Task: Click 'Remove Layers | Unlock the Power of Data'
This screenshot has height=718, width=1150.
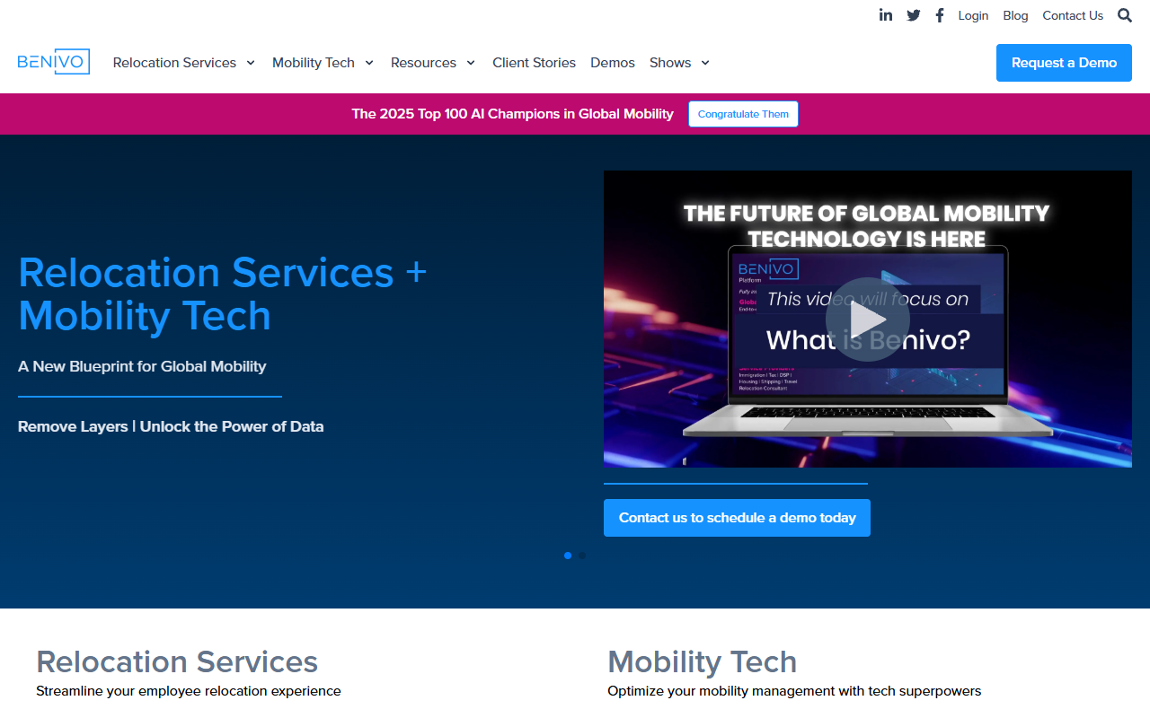Action: coord(171,426)
